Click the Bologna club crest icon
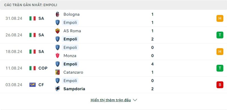The height and width of the screenshot is (110, 227). pos(58,14)
